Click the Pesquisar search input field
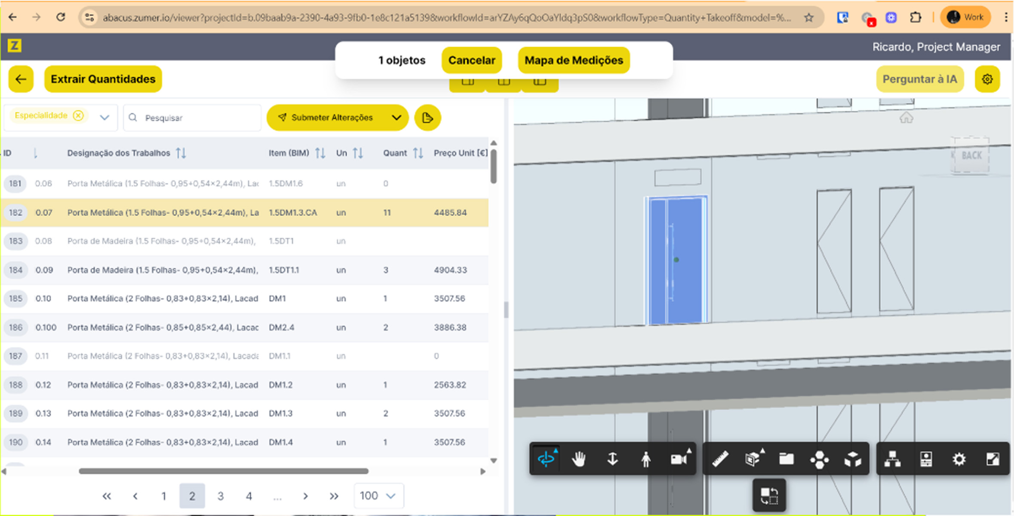This screenshot has width=1014, height=516. [x=192, y=117]
